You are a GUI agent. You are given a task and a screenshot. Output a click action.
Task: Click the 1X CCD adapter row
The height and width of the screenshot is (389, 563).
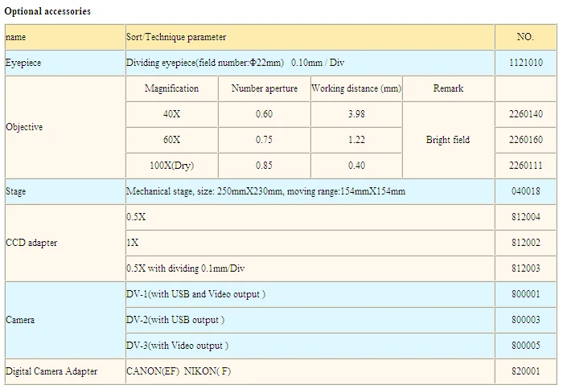tap(310, 243)
